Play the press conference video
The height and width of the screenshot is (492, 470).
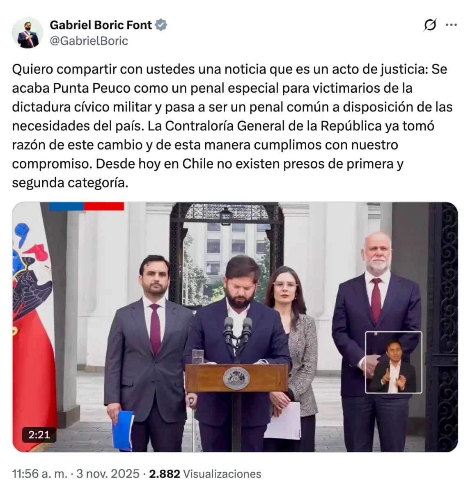235,327
